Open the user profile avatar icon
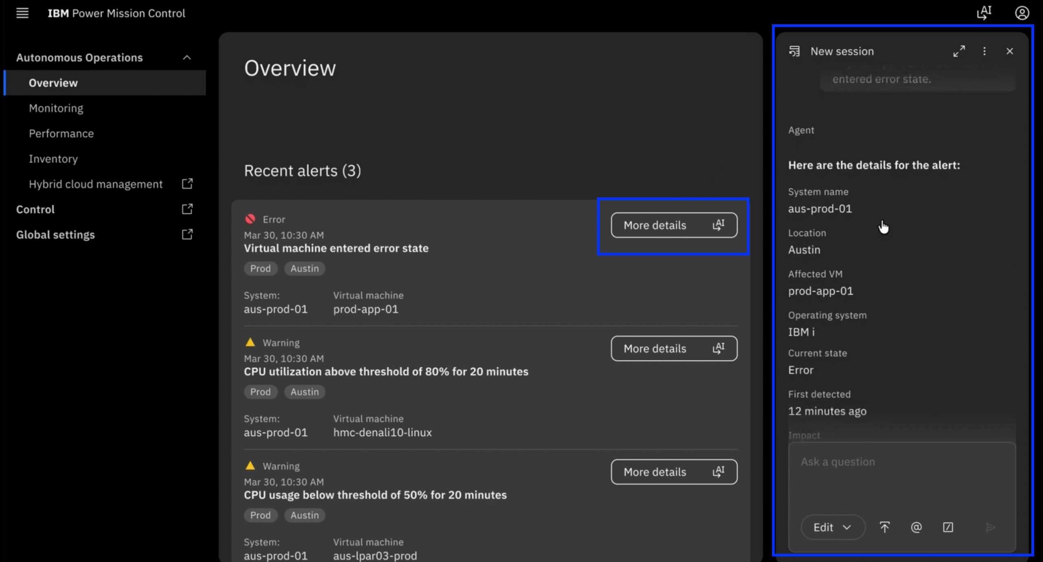The image size is (1043, 562). click(1022, 13)
